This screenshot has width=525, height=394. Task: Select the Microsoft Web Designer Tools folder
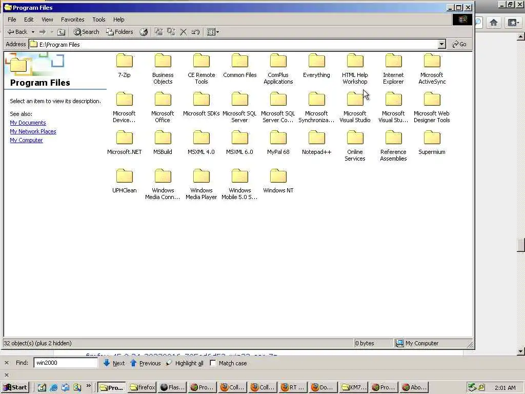pyautogui.click(x=432, y=108)
